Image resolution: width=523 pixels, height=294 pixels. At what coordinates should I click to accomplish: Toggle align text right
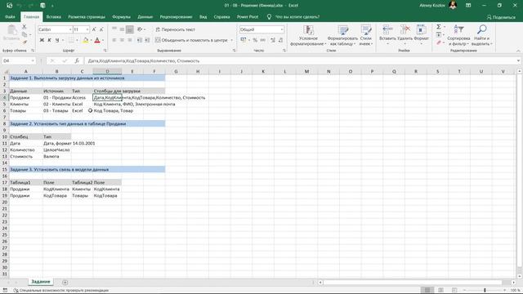130,40
